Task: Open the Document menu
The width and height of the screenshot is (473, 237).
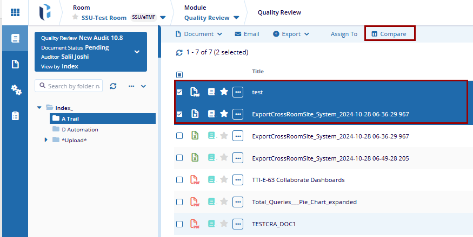Action: 199,34
